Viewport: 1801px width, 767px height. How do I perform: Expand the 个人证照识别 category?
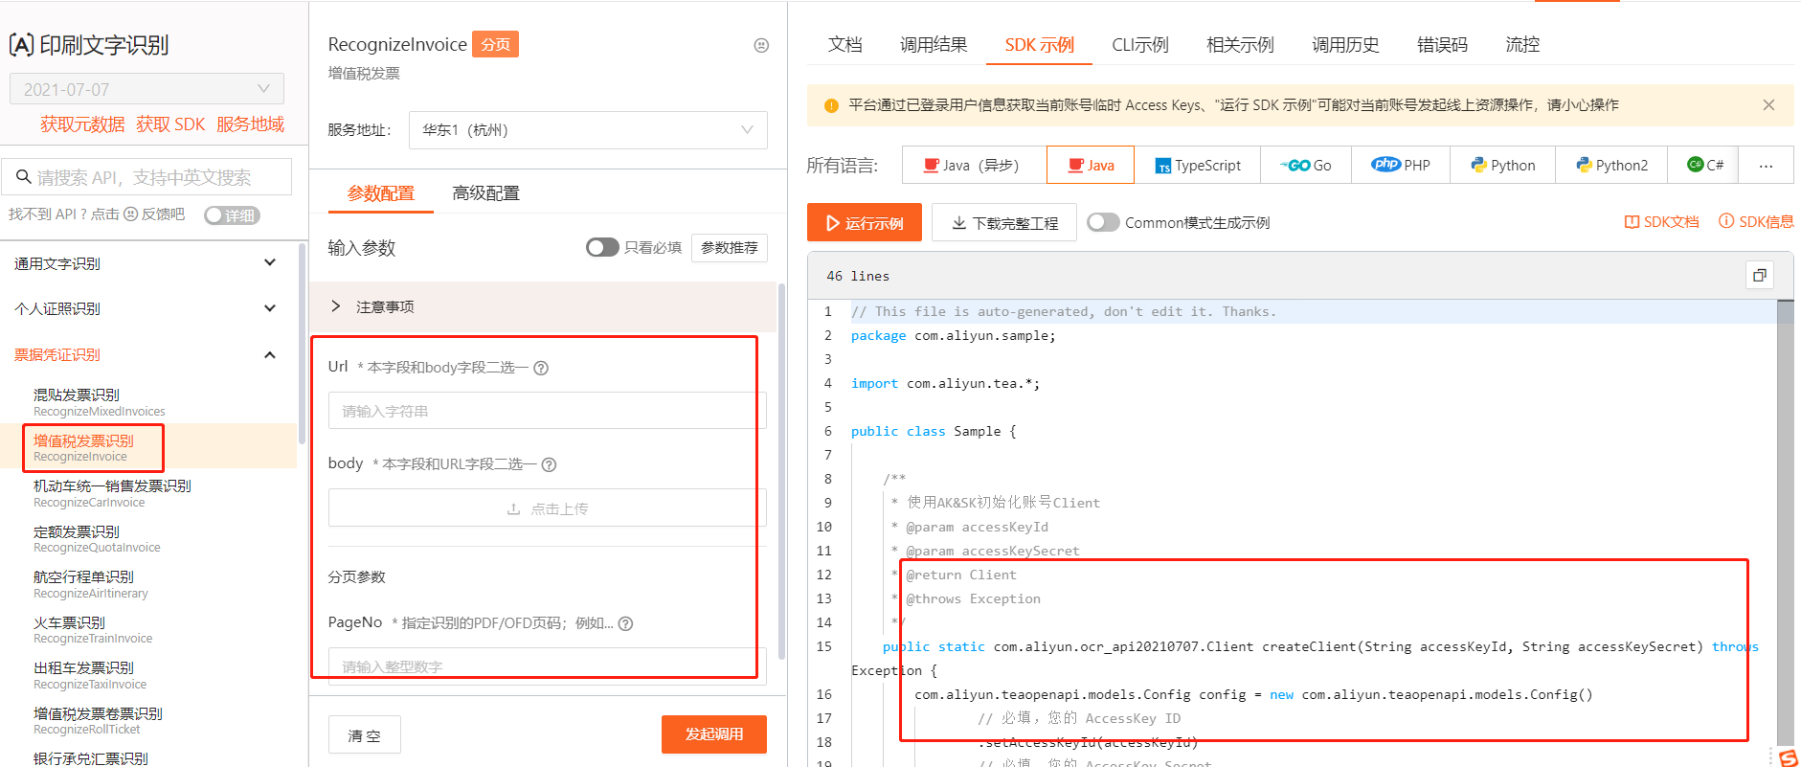click(146, 308)
